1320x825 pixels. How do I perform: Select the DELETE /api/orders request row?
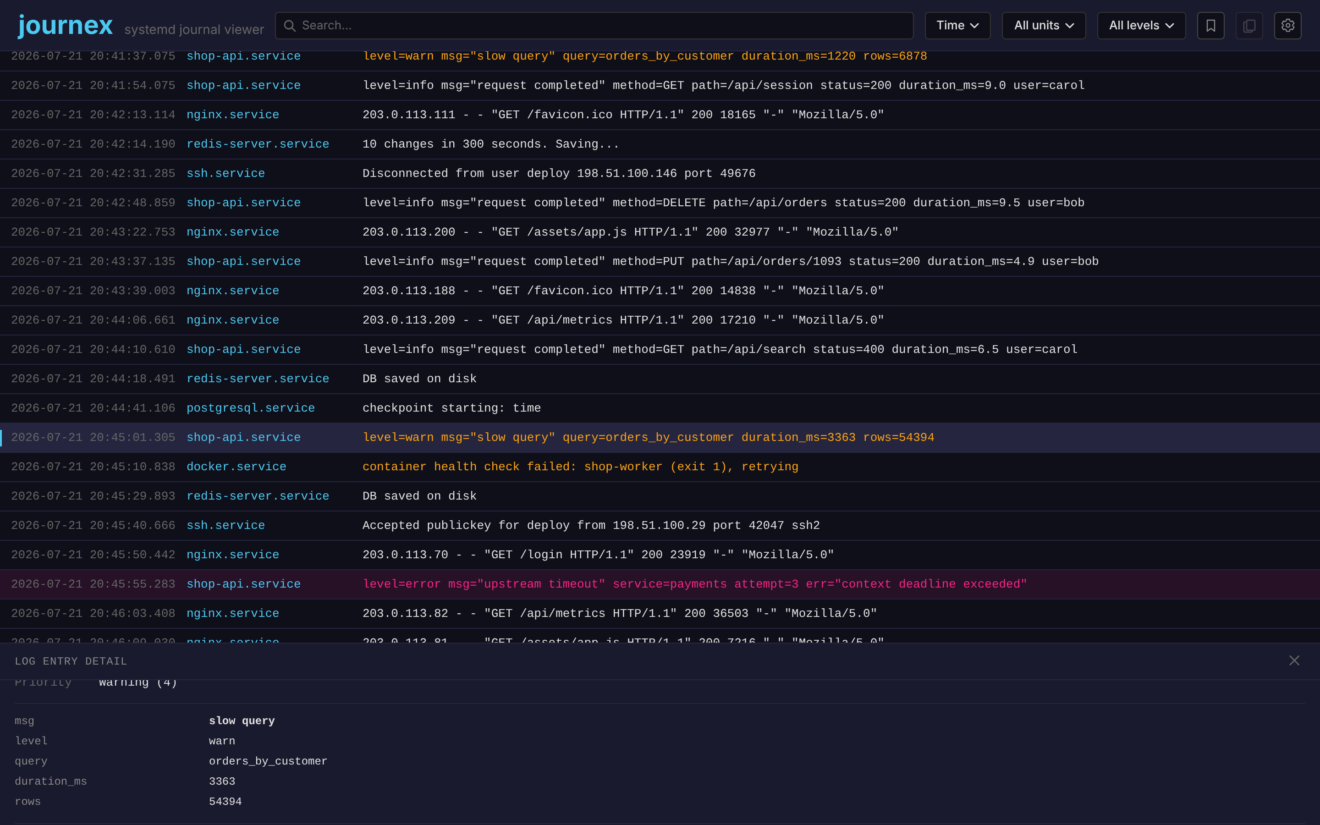pyautogui.click(x=660, y=203)
